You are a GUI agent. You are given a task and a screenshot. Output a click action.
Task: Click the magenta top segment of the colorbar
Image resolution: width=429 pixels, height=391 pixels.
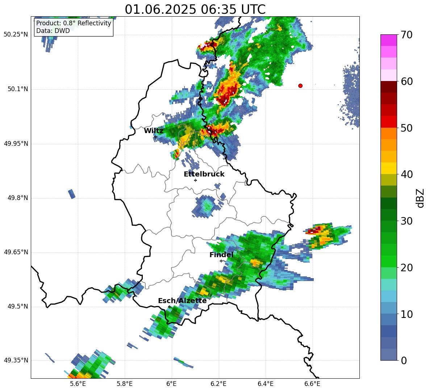click(x=388, y=40)
